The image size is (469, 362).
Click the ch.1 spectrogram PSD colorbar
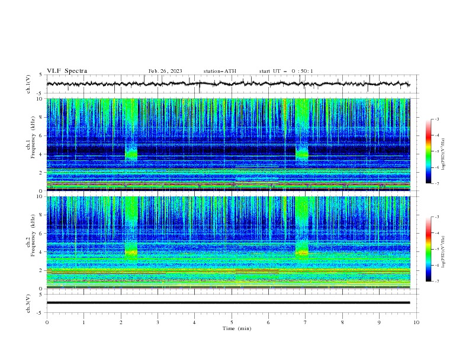point(428,151)
